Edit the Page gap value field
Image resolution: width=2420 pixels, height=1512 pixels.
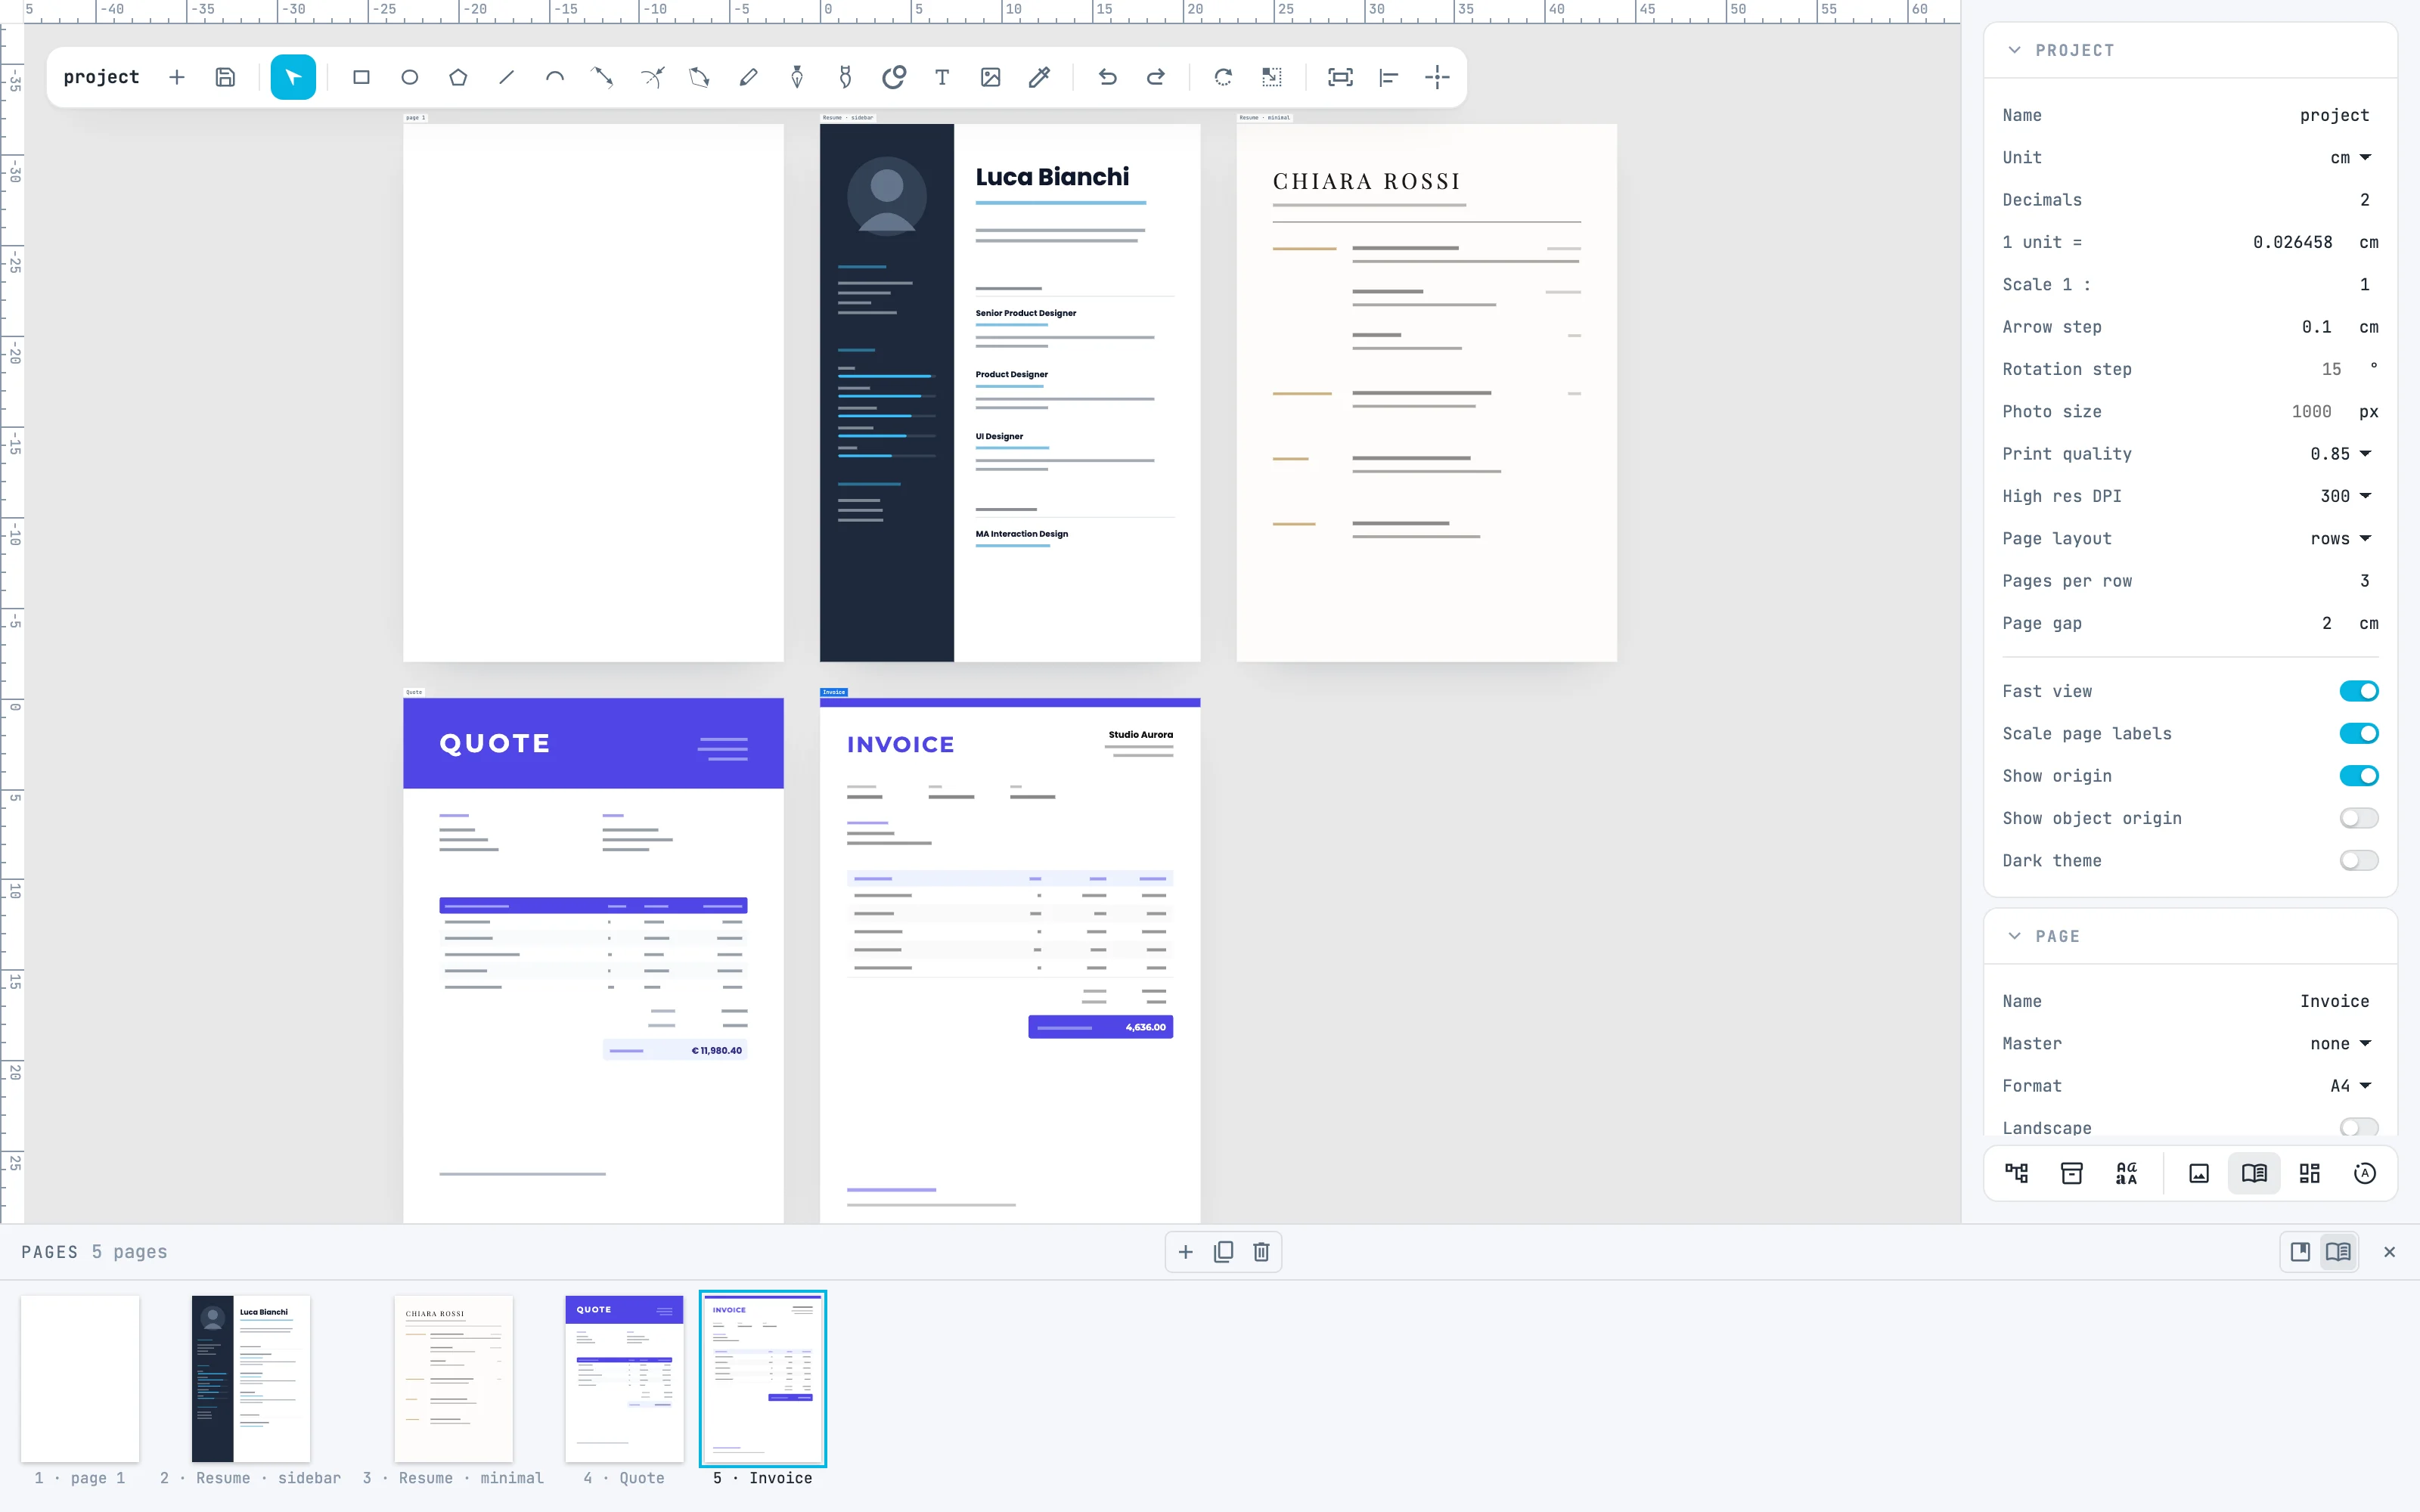tap(2326, 623)
